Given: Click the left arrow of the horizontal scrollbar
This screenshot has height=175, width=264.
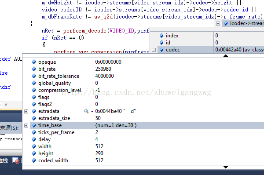Looking at the screenshot, I should (6, 105).
